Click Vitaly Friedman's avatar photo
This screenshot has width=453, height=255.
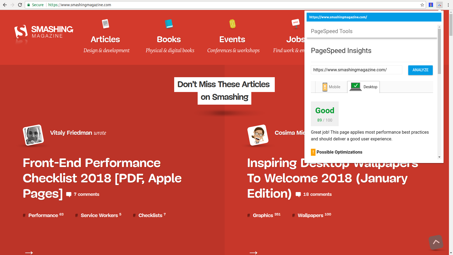pyautogui.click(x=33, y=135)
